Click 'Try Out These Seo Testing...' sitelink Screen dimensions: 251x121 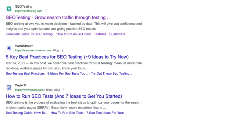click(x=112, y=74)
